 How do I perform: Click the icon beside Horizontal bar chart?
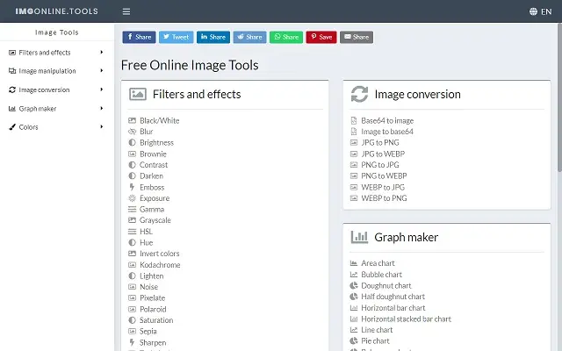pos(354,308)
